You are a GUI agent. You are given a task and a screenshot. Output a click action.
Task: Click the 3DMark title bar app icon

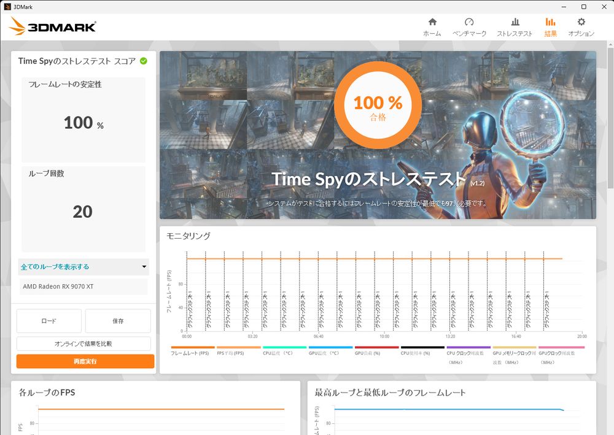(x=7, y=7)
